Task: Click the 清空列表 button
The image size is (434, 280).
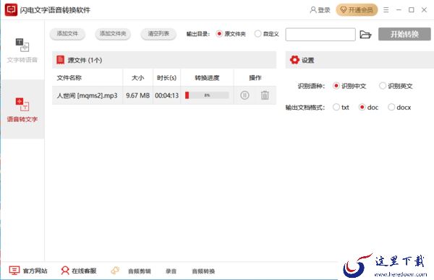Action: pyautogui.click(x=158, y=34)
